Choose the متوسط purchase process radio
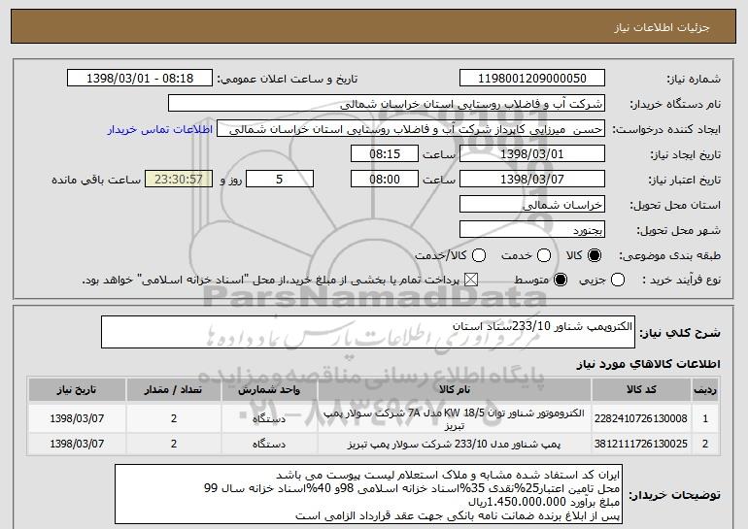Image resolution: width=748 pixels, height=529 pixels. pos(561,280)
